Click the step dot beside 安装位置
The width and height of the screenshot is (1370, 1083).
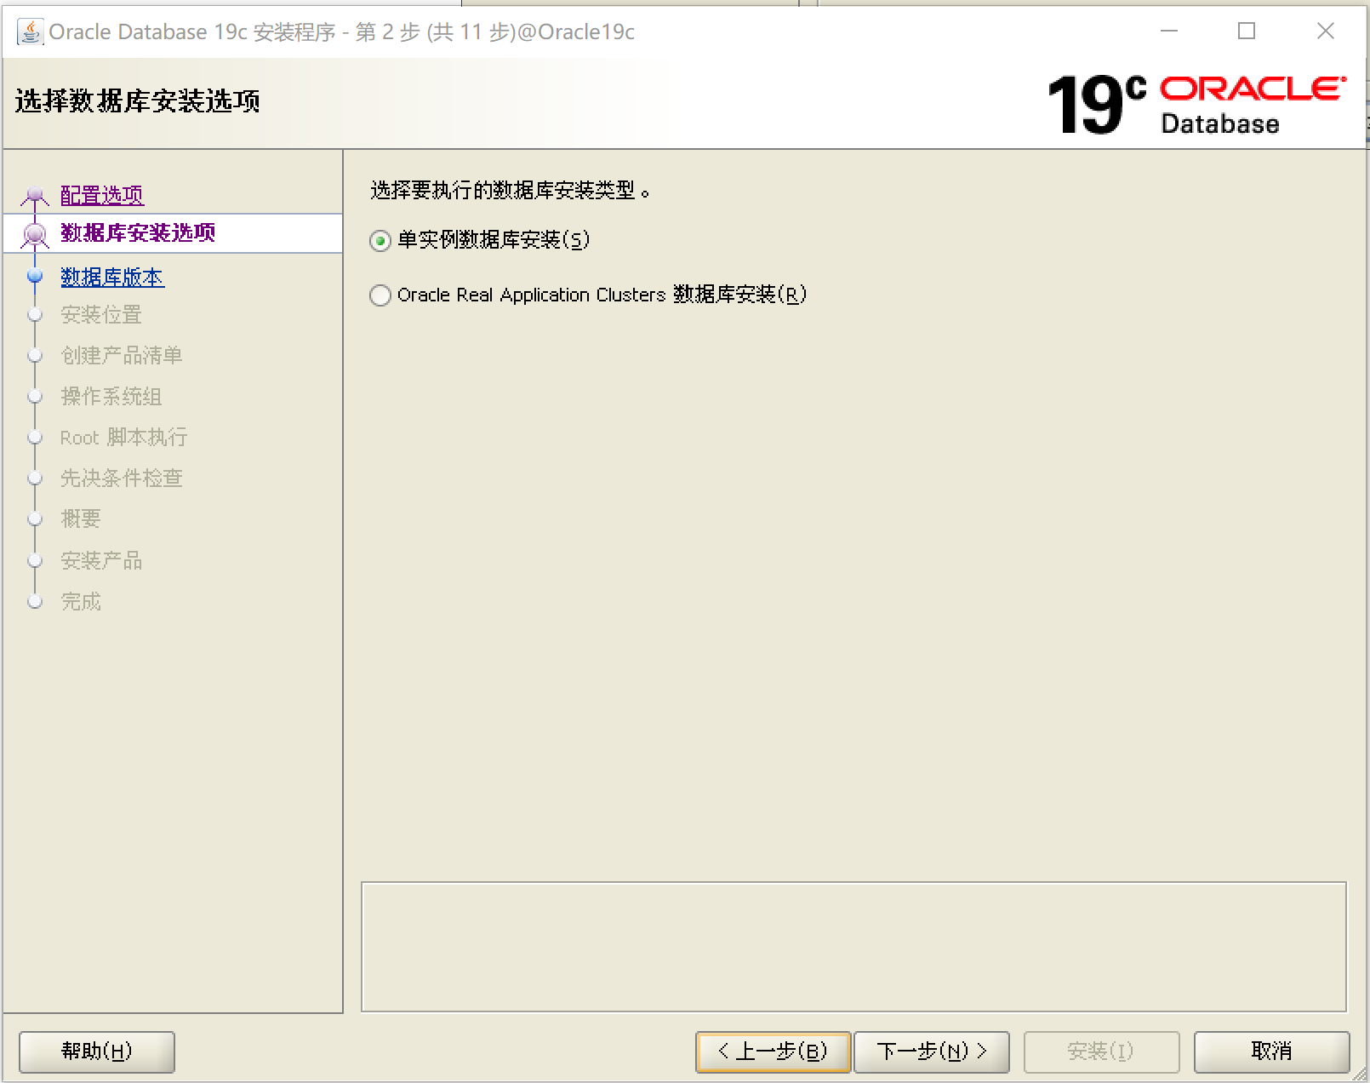coord(34,314)
